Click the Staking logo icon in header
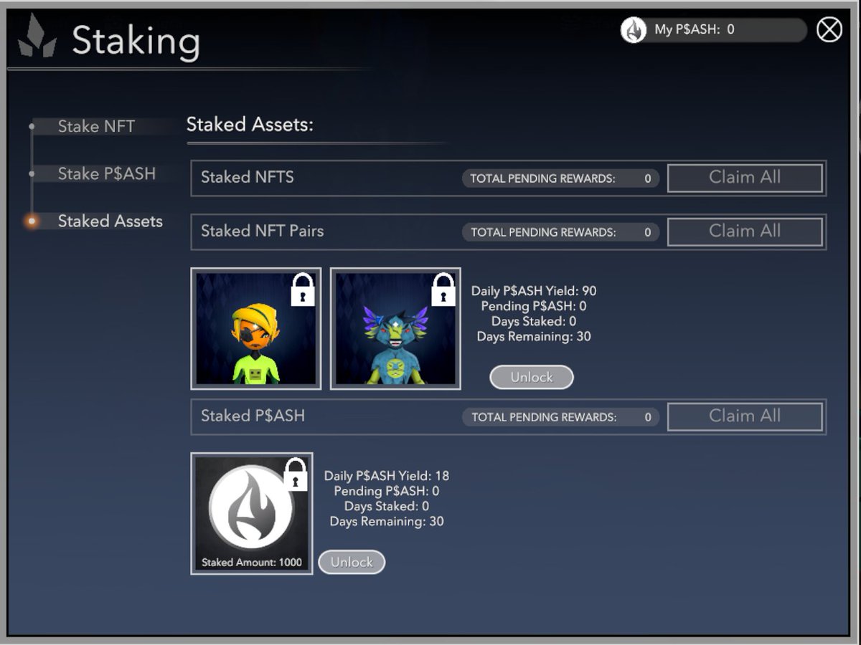Screen dimensions: 861x645 point(37,36)
